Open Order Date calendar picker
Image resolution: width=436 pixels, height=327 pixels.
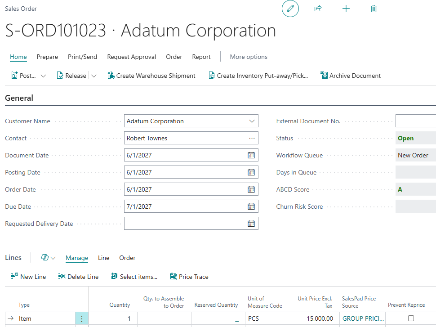pos(251,189)
